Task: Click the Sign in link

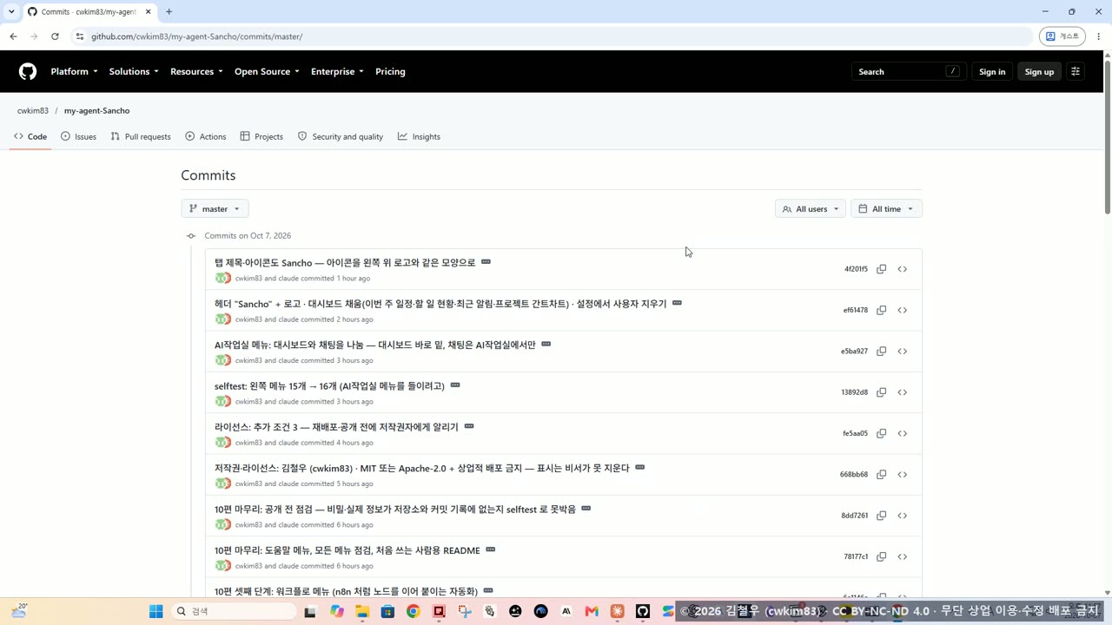Action: (x=991, y=71)
